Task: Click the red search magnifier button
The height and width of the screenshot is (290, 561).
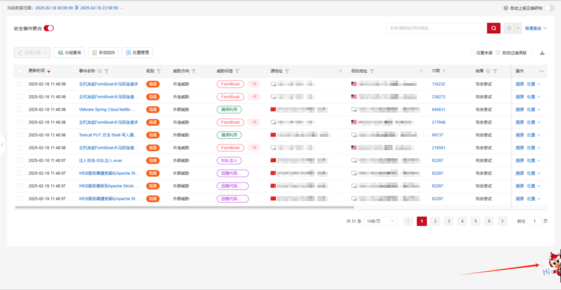Action: click(493, 28)
